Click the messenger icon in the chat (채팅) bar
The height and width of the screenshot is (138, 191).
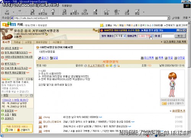point(31,95)
